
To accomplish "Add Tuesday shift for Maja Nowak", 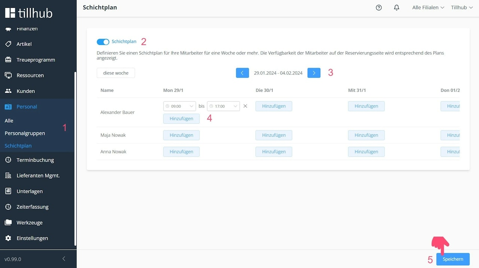I will 274,135.
